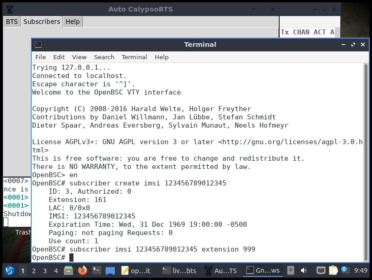Click the 'Connected to localhost.' line
372x280 pixels.
coord(79,76)
